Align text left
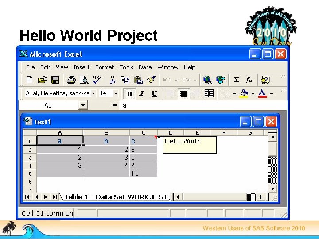Viewport: 319px width, 239px height. pyautogui.click(x=170, y=94)
